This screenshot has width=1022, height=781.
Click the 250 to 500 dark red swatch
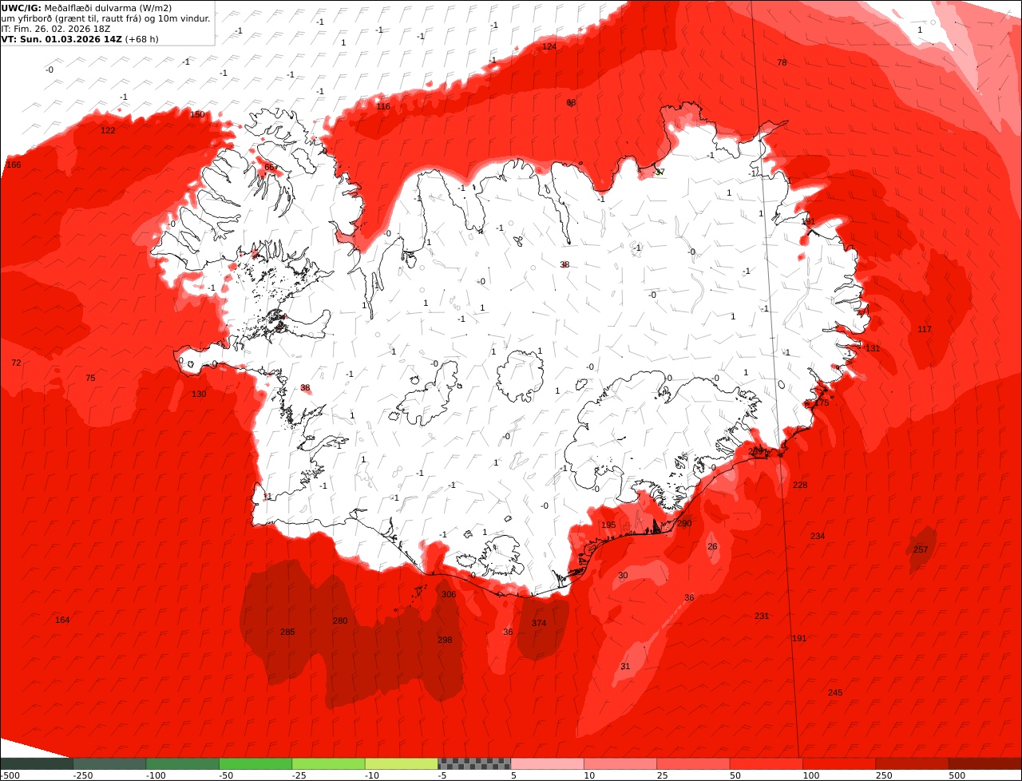[x=912, y=763]
